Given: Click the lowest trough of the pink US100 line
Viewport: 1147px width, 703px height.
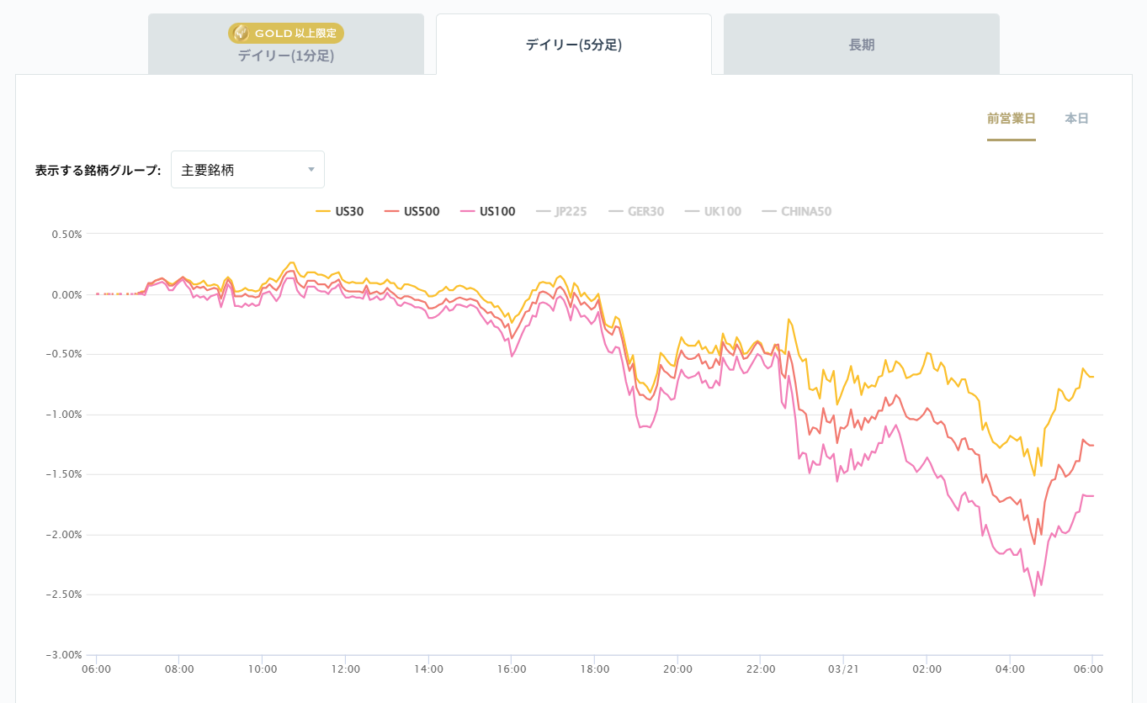Looking at the screenshot, I should pyautogui.click(x=1034, y=595).
